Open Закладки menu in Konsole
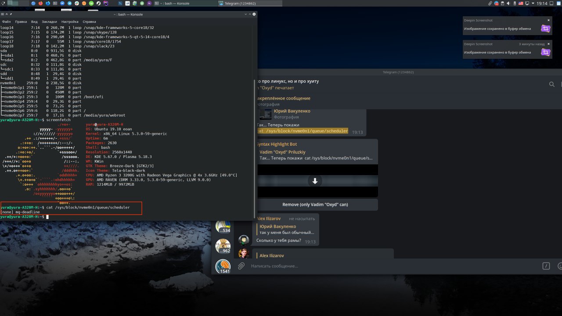 (50, 22)
